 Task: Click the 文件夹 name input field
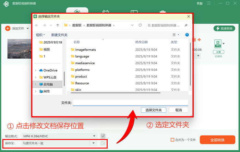click(130, 103)
